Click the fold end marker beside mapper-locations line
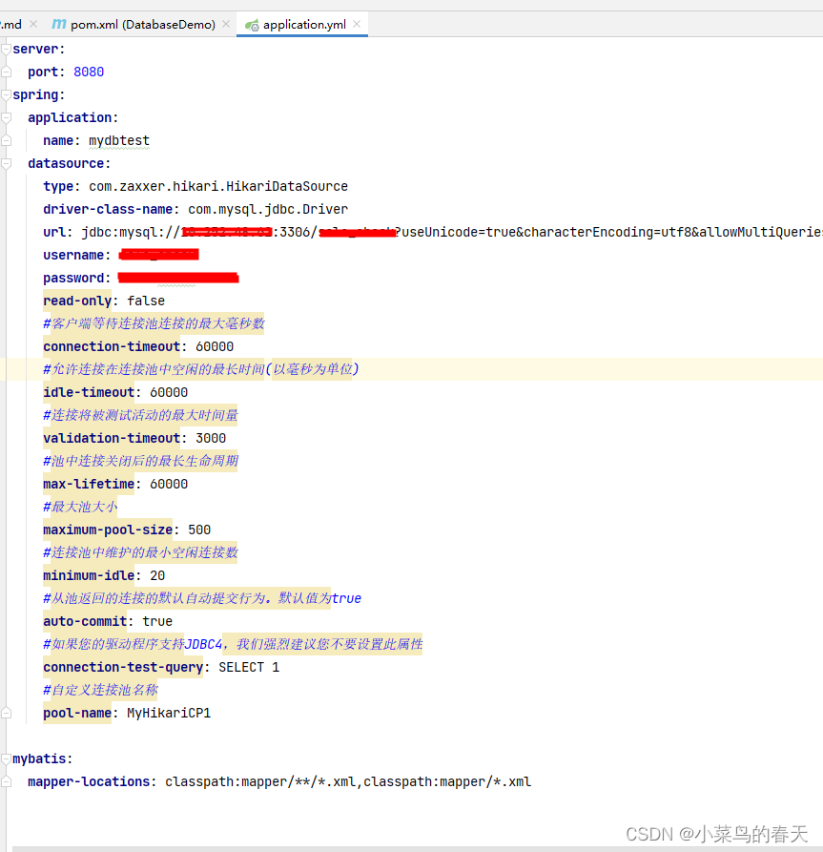Screen dimensions: 823x852 point(6,781)
